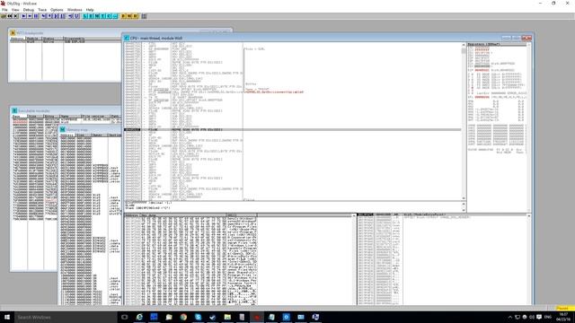Click the last teal toolbar icon
The image size is (575, 323).
tap(115, 16)
